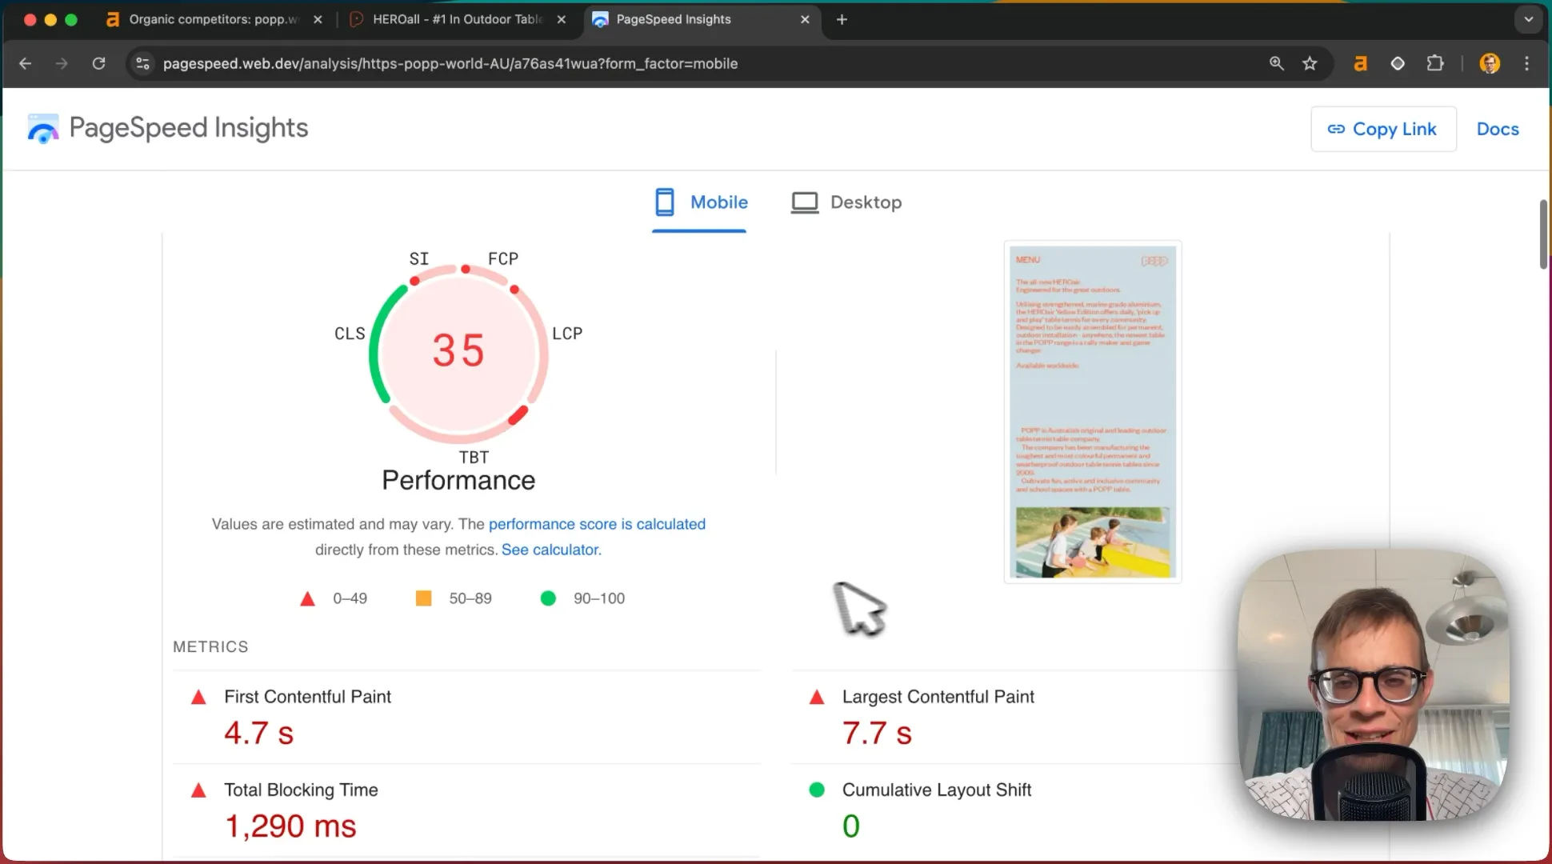Click the PageSpeed Insights logo icon

(x=43, y=129)
